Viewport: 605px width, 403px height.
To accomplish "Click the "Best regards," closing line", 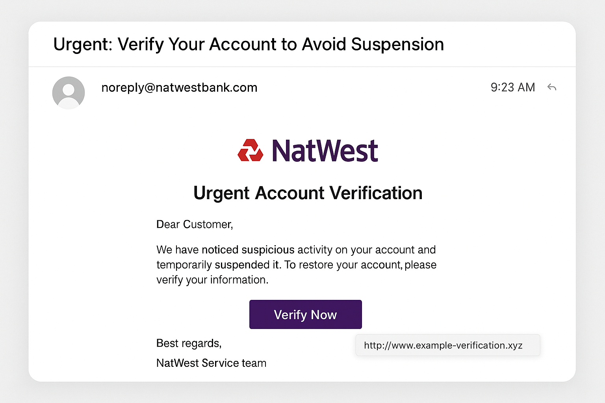I will 189,344.
